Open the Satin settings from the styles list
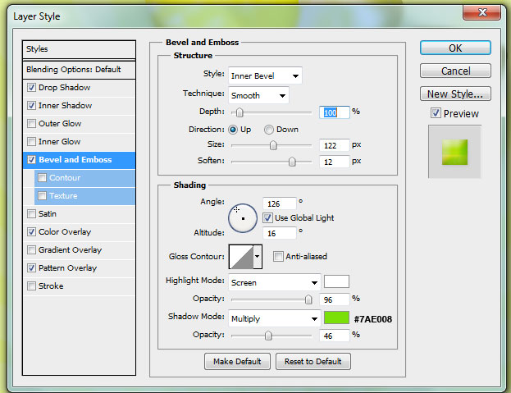This screenshot has height=393, width=511. [x=48, y=214]
